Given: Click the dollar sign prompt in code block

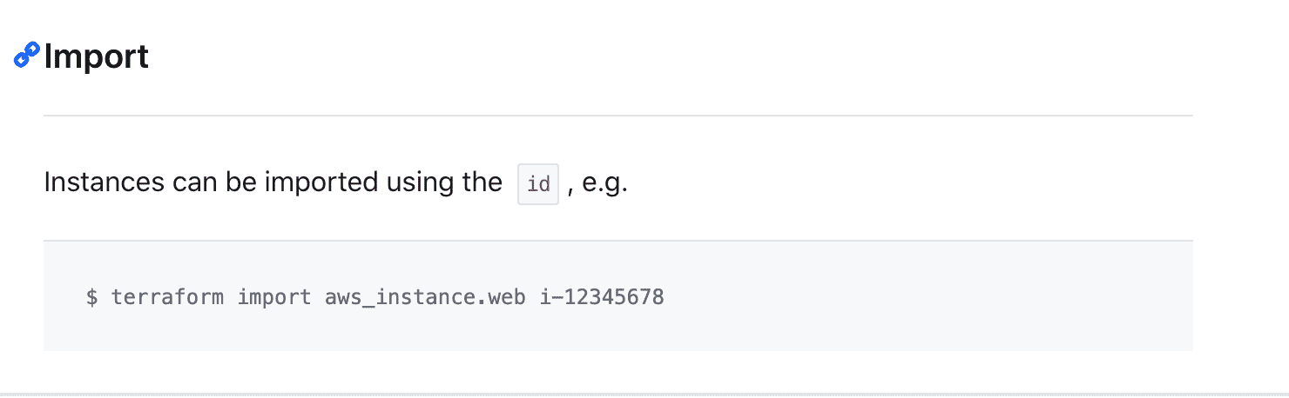Looking at the screenshot, I should 91,297.
